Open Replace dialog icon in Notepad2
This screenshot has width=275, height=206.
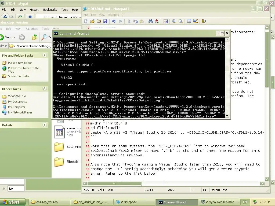tap(157, 21)
